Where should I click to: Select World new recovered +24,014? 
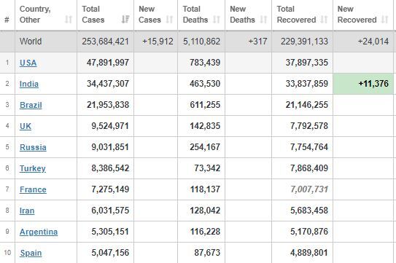(x=373, y=42)
